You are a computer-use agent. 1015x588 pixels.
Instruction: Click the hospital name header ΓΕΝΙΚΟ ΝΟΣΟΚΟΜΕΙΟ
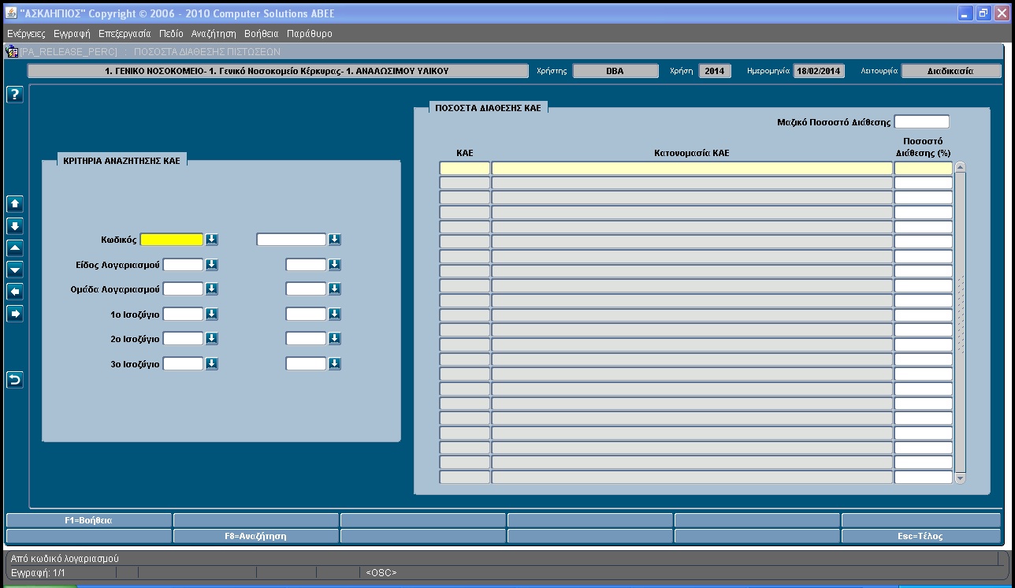(277, 71)
